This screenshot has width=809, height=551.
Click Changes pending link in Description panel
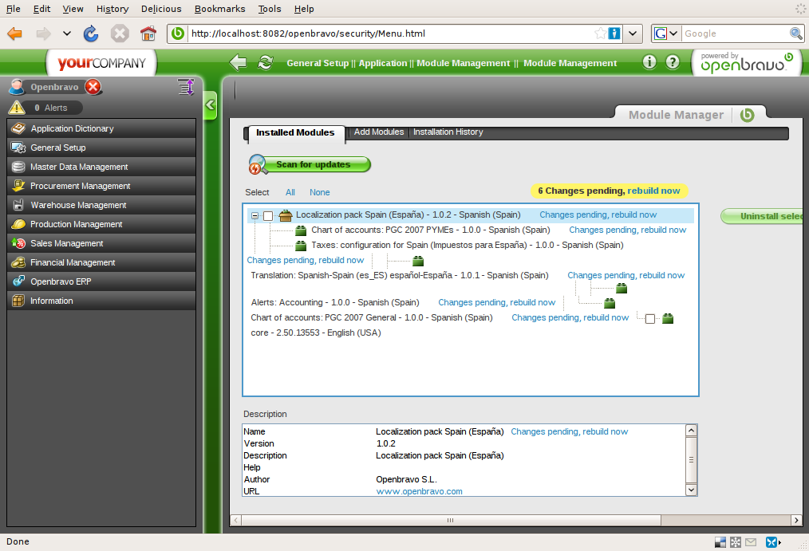[x=569, y=431]
